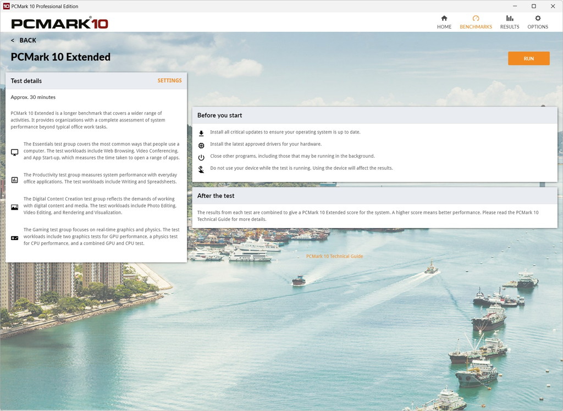Click the 'Test details' panel header

coord(96,81)
